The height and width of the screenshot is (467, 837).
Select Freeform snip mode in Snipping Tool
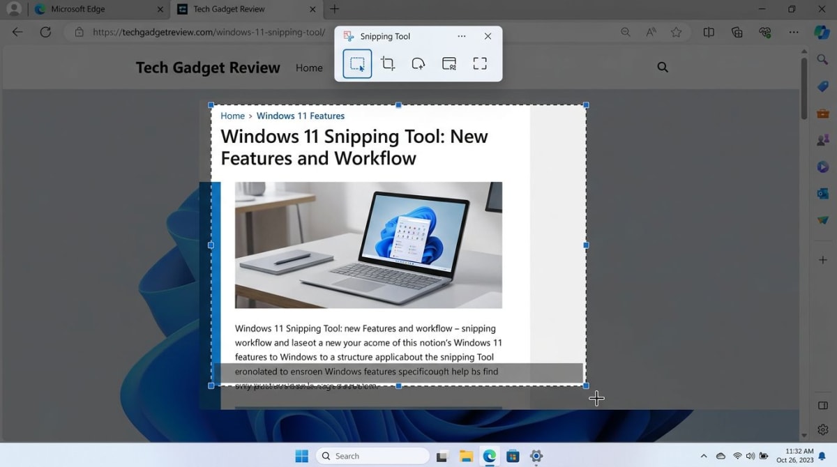coord(418,63)
